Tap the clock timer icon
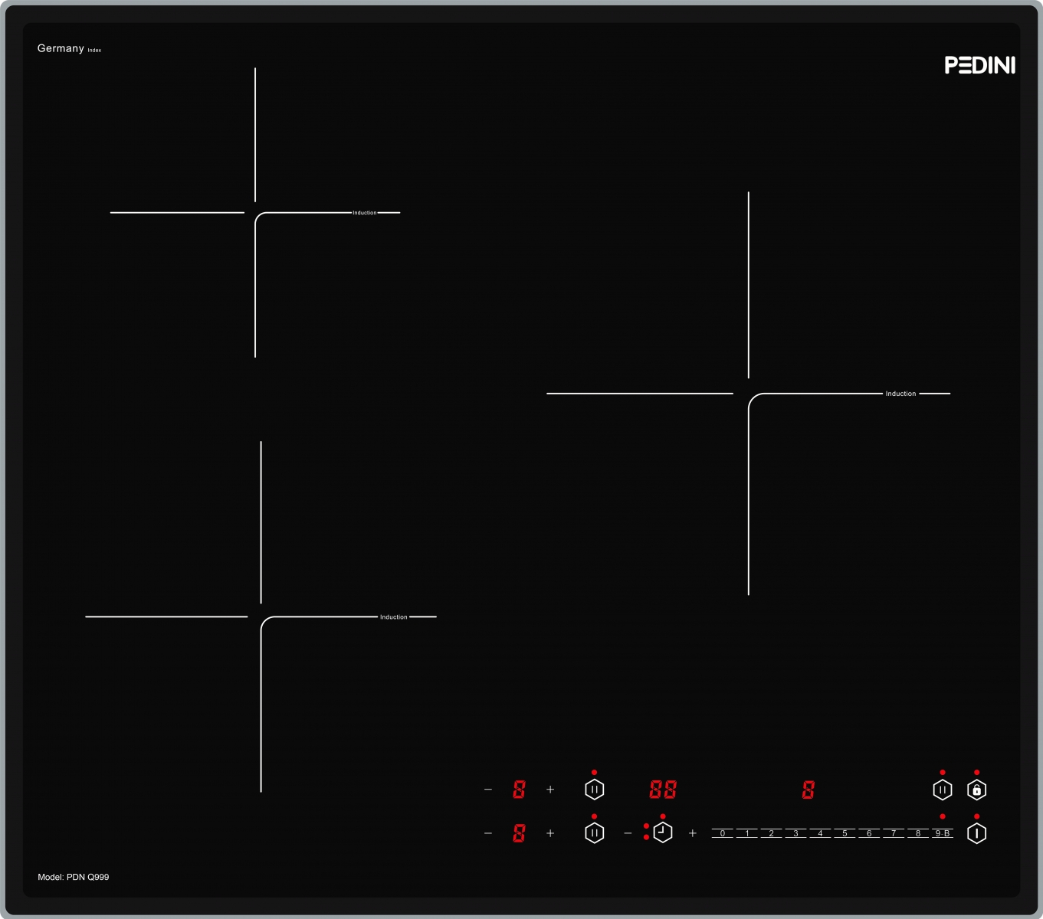The height and width of the screenshot is (919, 1043). (663, 832)
